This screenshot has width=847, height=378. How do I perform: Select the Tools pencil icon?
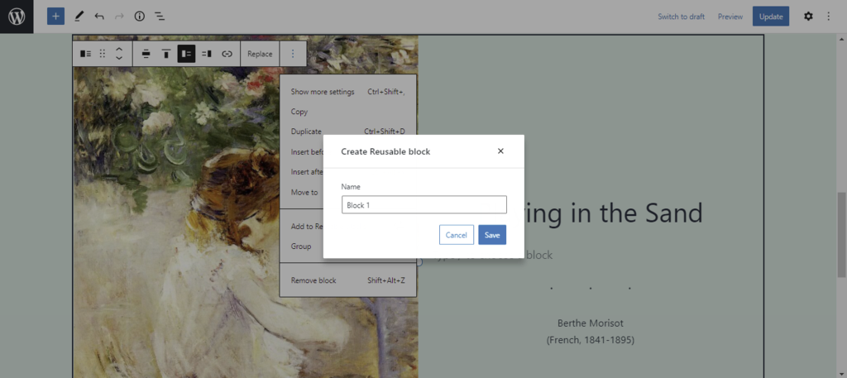tap(79, 17)
